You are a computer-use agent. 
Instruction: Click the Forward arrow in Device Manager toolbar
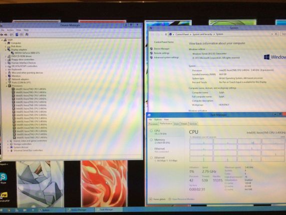(6, 35)
